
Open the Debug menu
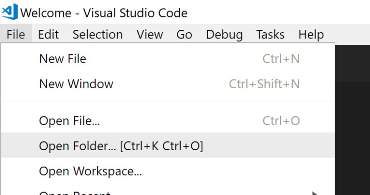coord(224,35)
